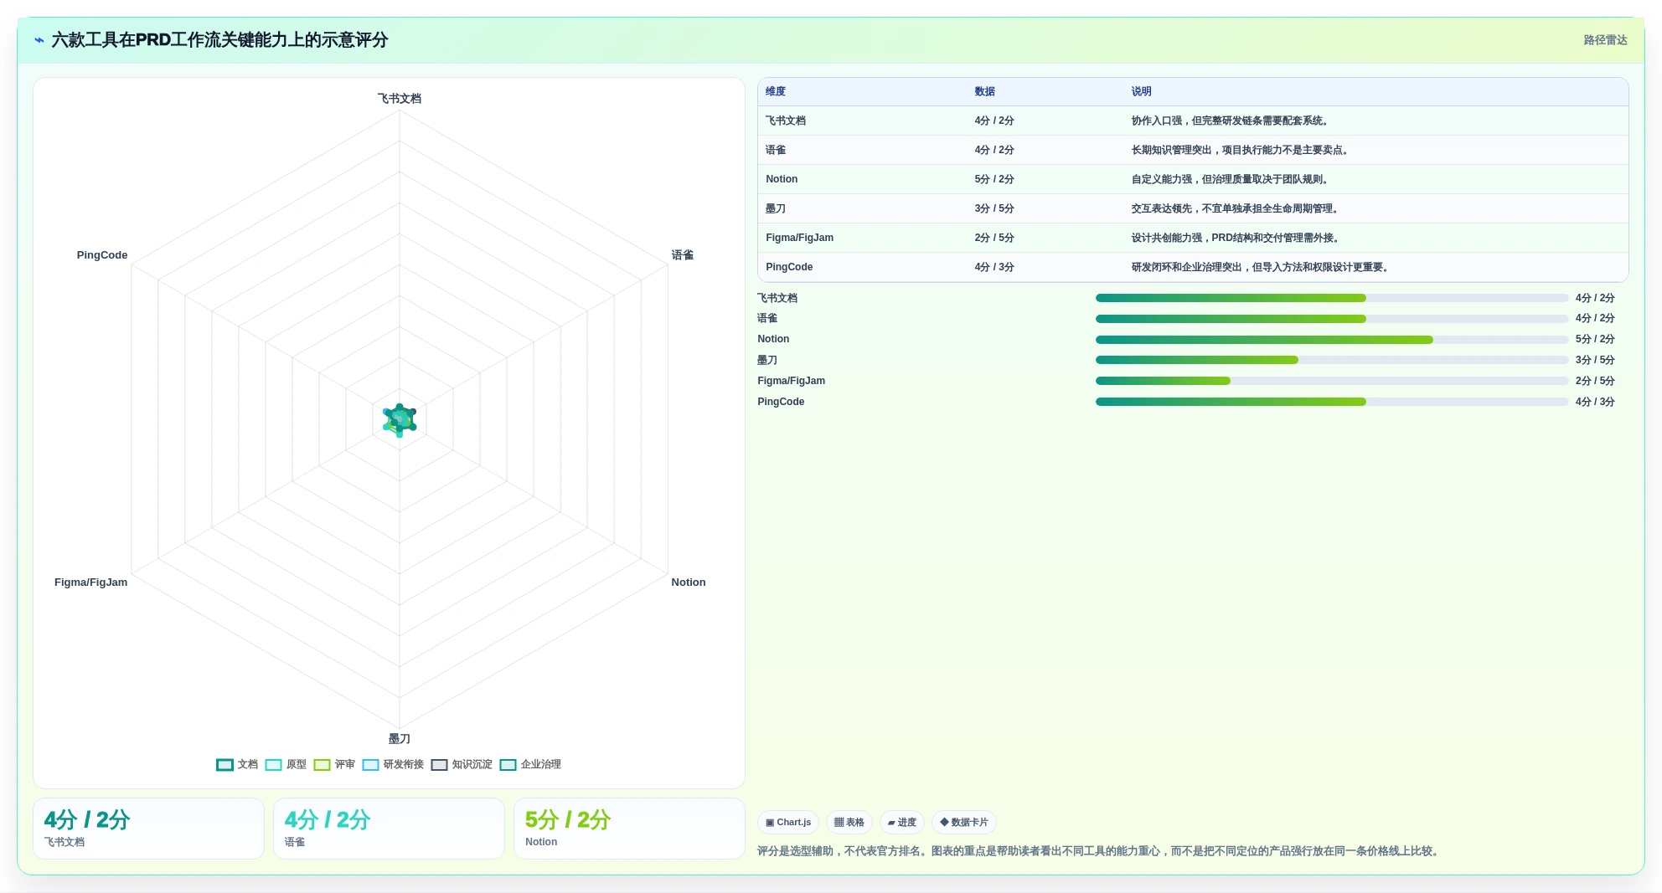This screenshot has width=1662, height=893.
Task: Click the Chart.js chip icon
Action: click(x=770, y=823)
